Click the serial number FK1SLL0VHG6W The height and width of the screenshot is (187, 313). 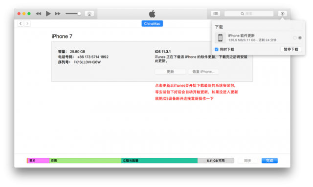87,62
